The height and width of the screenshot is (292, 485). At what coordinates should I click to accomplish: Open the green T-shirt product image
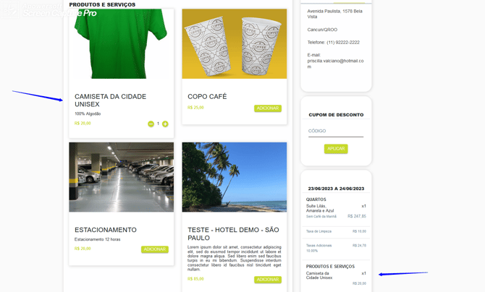click(122, 43)
